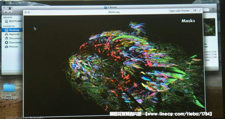Viewport: 225px width, 119px height.
Task: Close the Masks.jpg Quick Look window
Action: coord(25,12)
